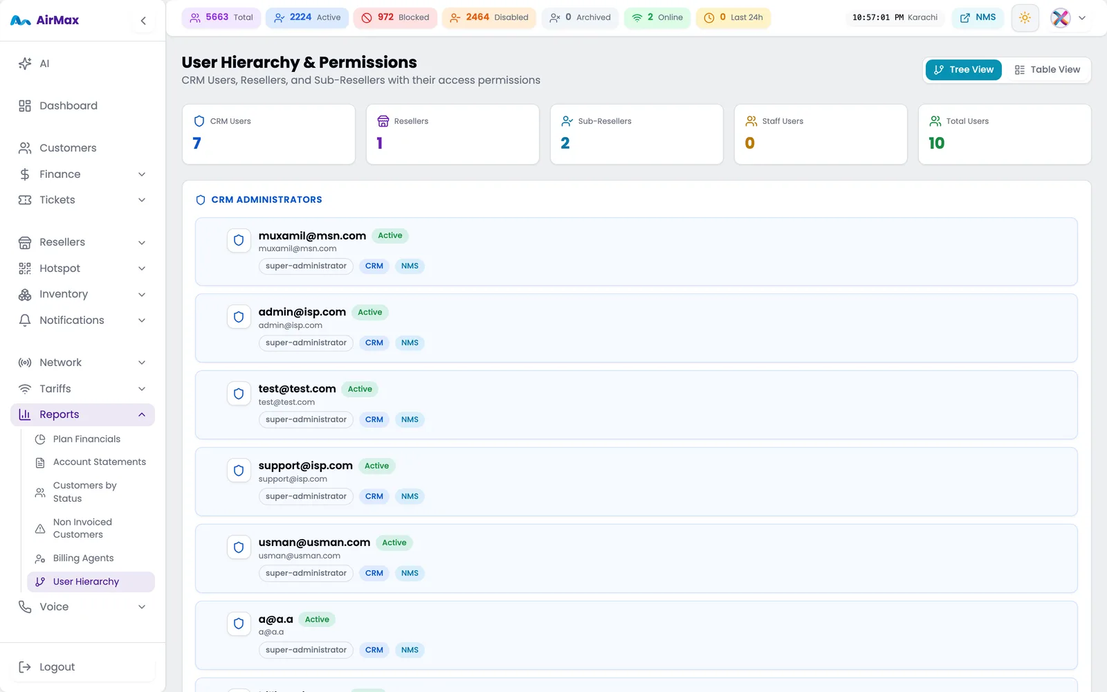Expand the Hotspot submenu chevron
The image size is (1107, 692).
tap(142, 268)
